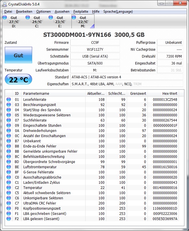Click the Schnittstelle field USB (Serial ATA)
Screen dimensions: 189x231
click(95, 56)
